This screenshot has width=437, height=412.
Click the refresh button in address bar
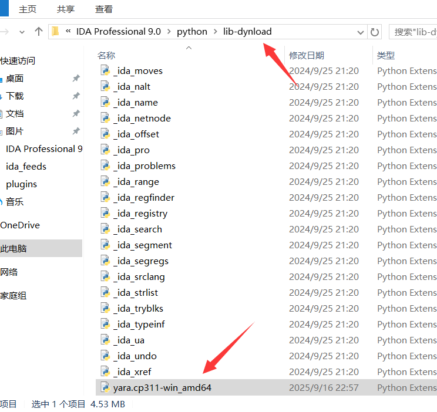click(x=375, y=32)
